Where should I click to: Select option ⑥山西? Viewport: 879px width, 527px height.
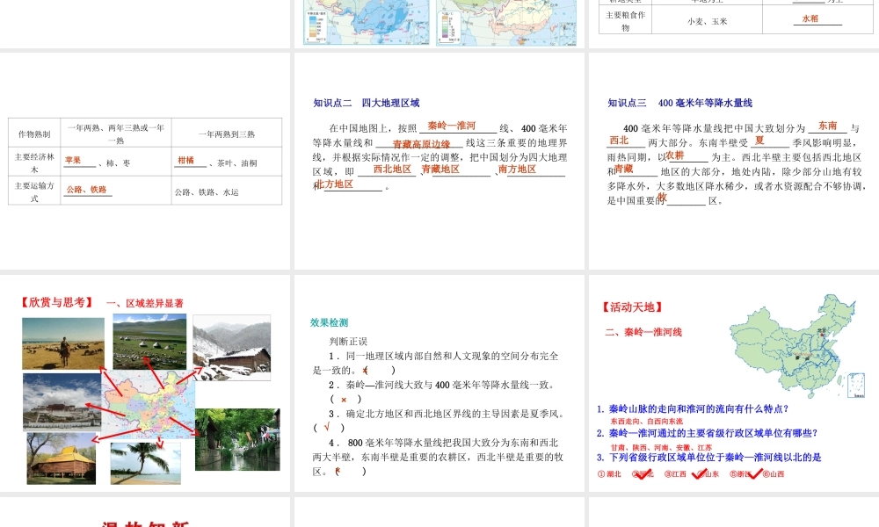pos(773,473)
